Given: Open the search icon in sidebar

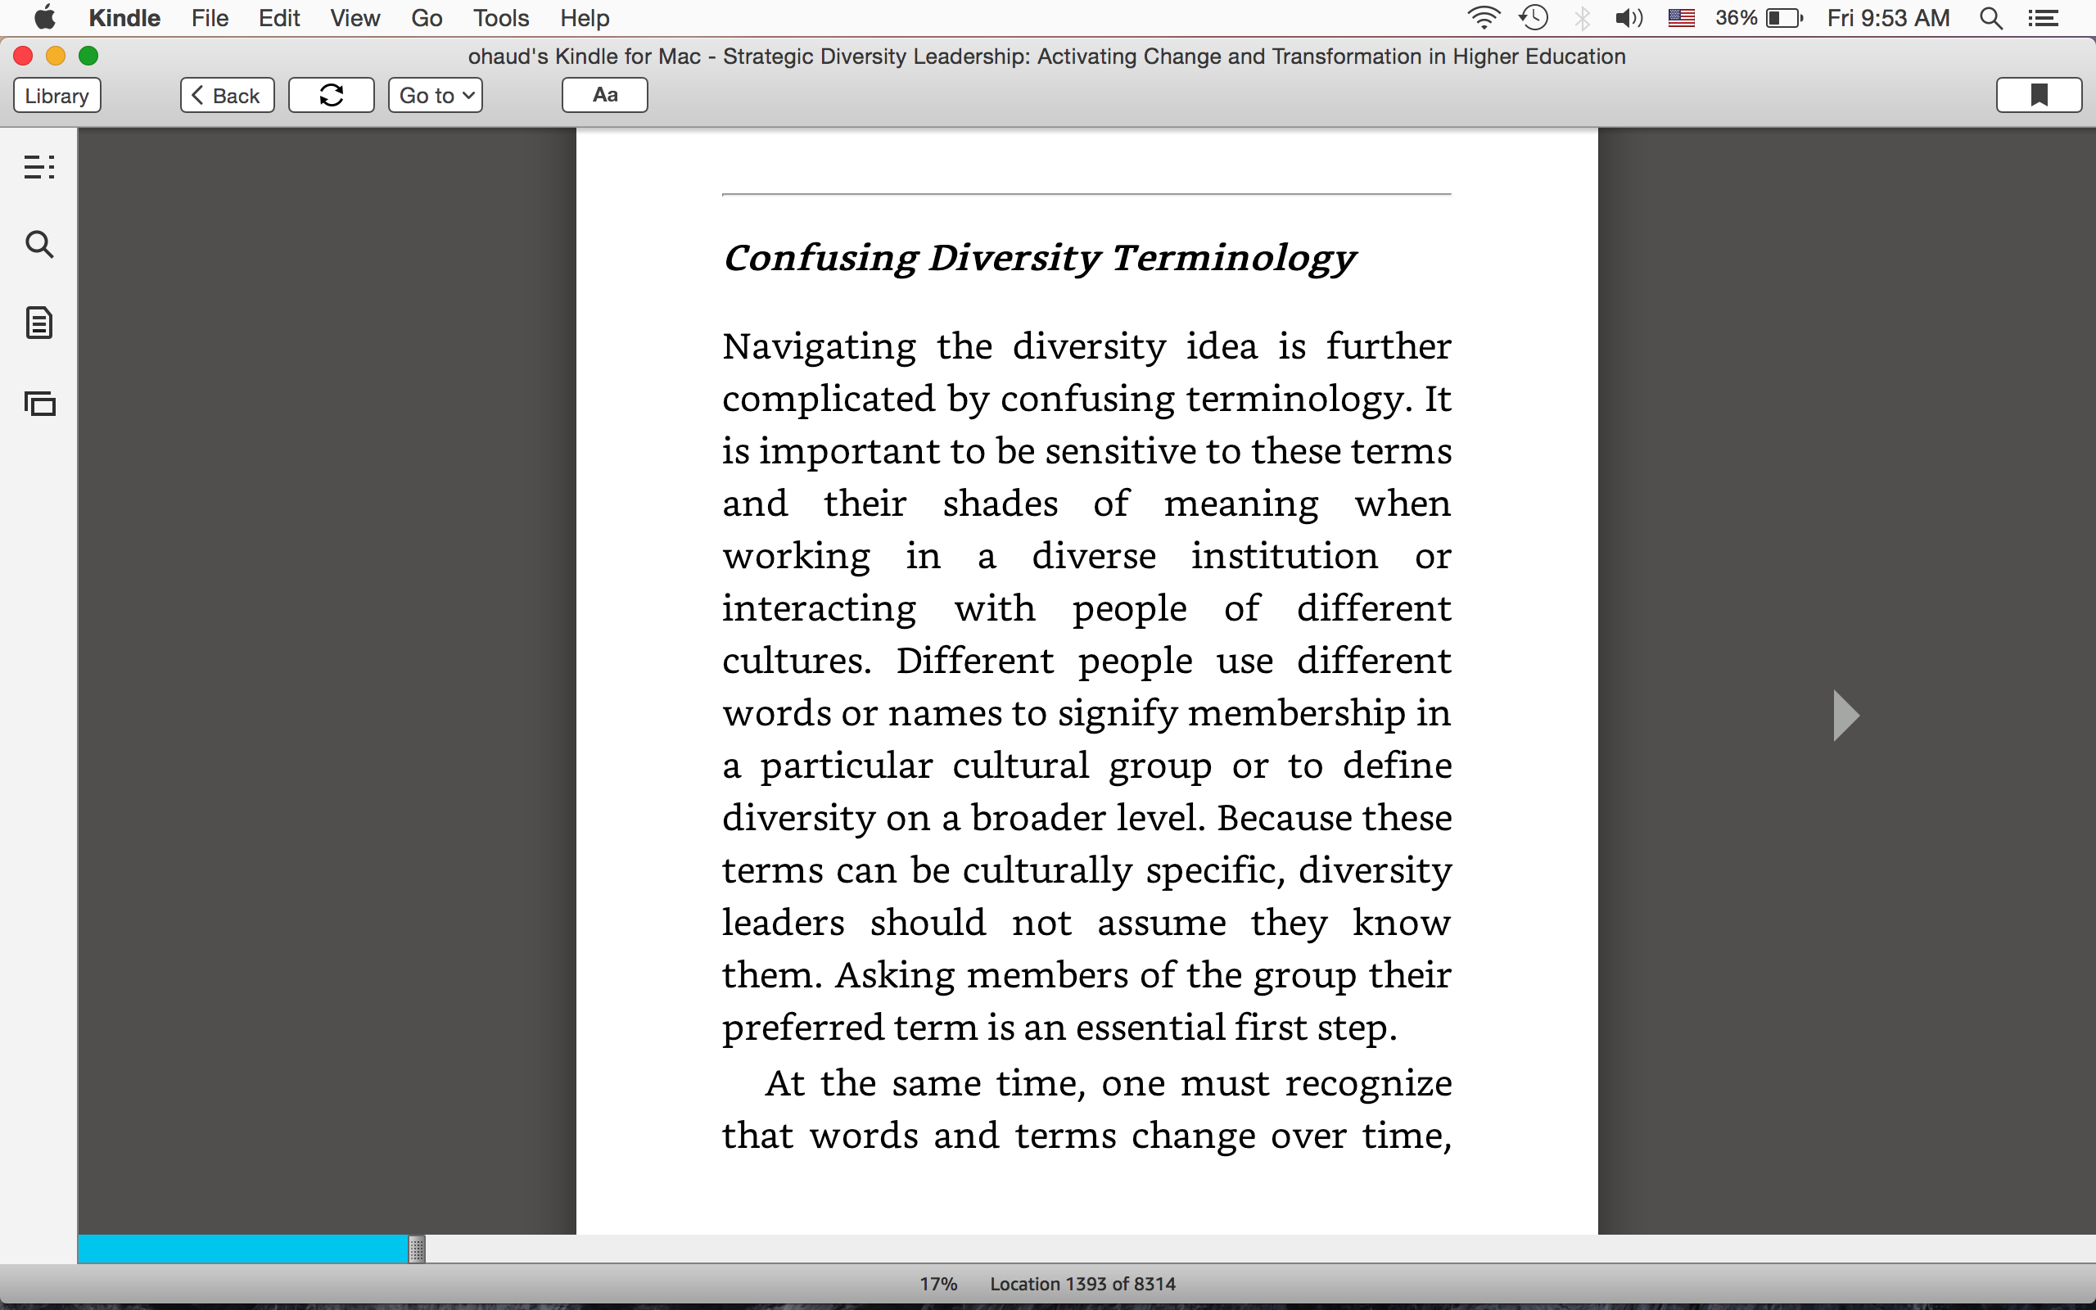Looking at the screenshot, I should [39, 244].
